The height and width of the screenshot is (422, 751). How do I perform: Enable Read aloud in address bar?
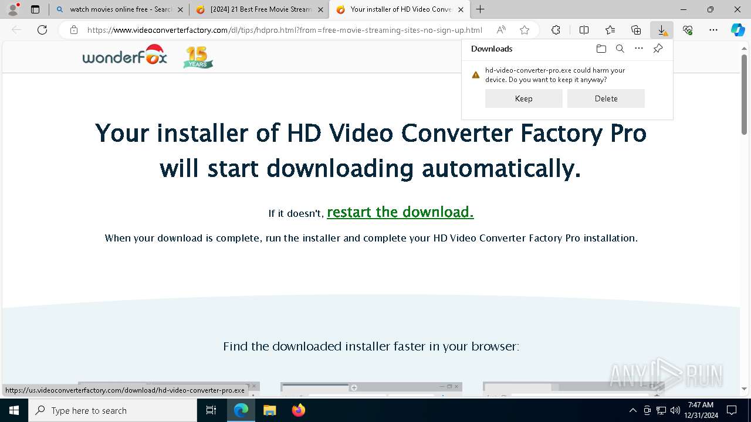coord(501,30)
